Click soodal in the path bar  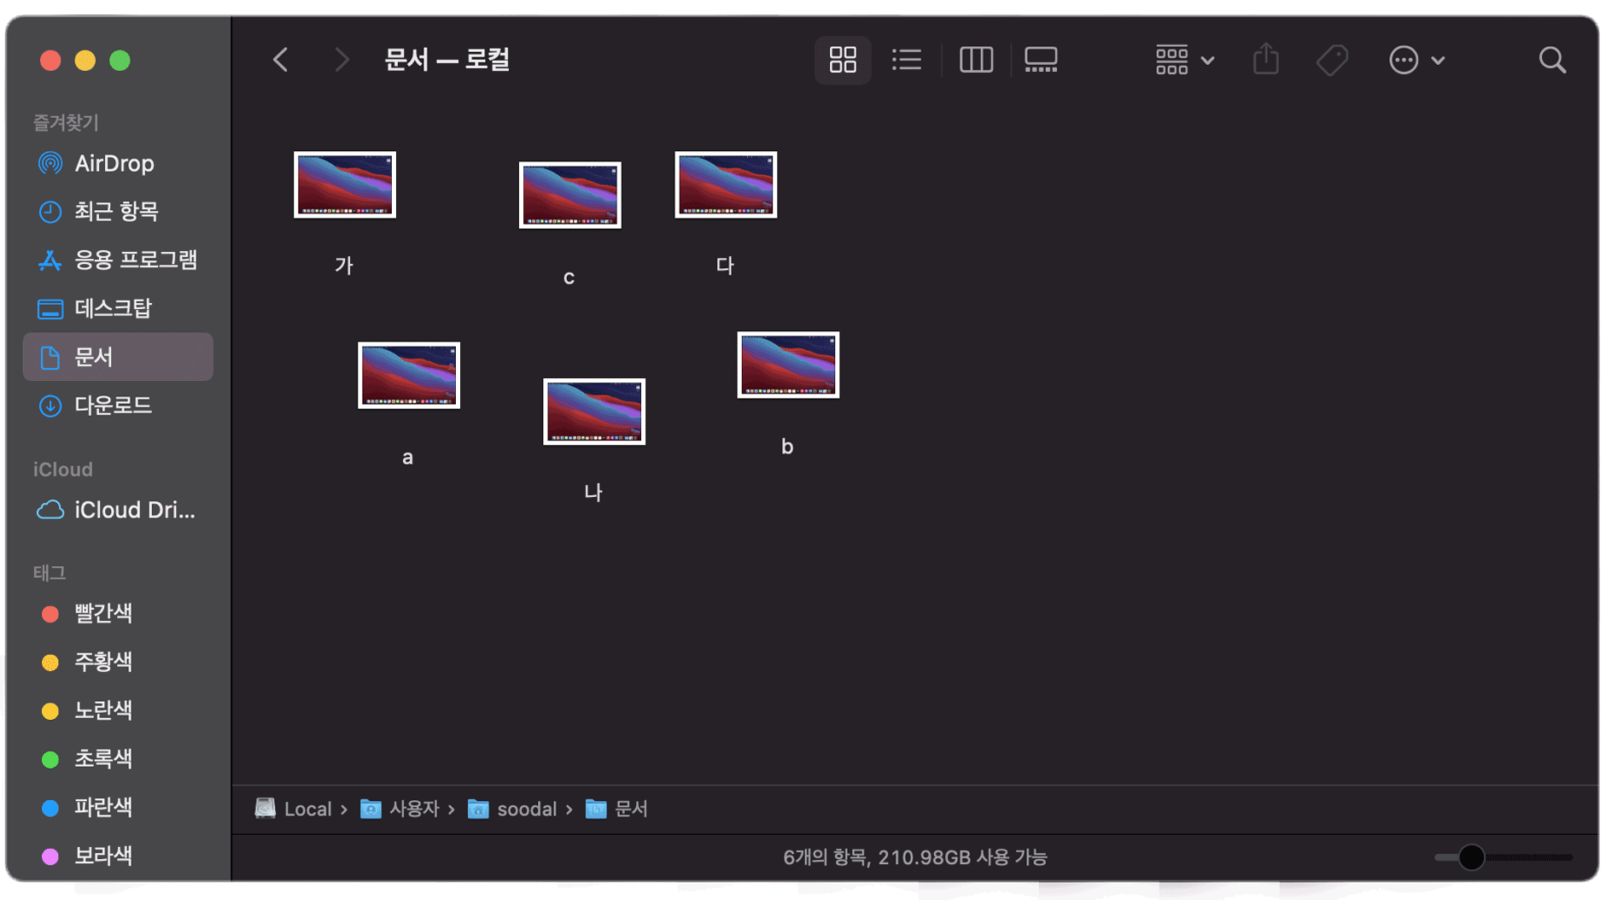tap(512, 809)
